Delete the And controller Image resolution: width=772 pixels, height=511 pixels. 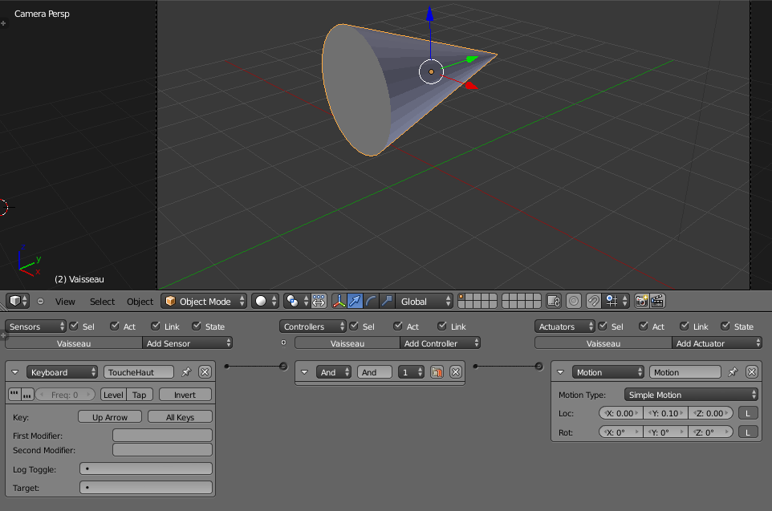pyautogui.click(x=456, y=372)
